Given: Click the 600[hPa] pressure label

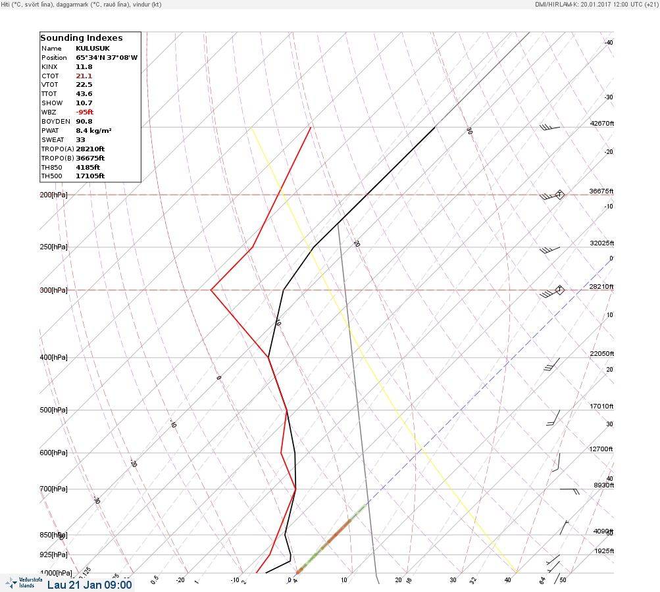Looking at the screenshot, I should point(53,453).
